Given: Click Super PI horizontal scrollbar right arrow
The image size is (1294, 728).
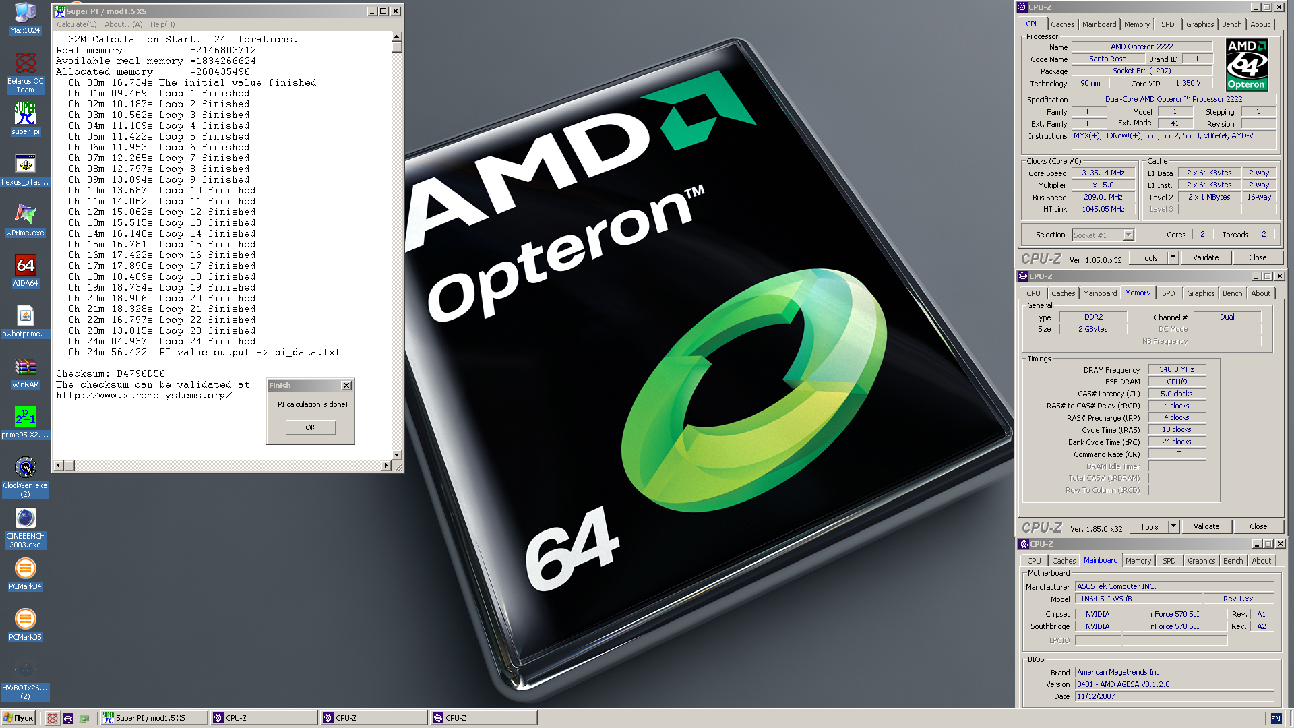Looking at the screenshot, I should click(386, 466).
